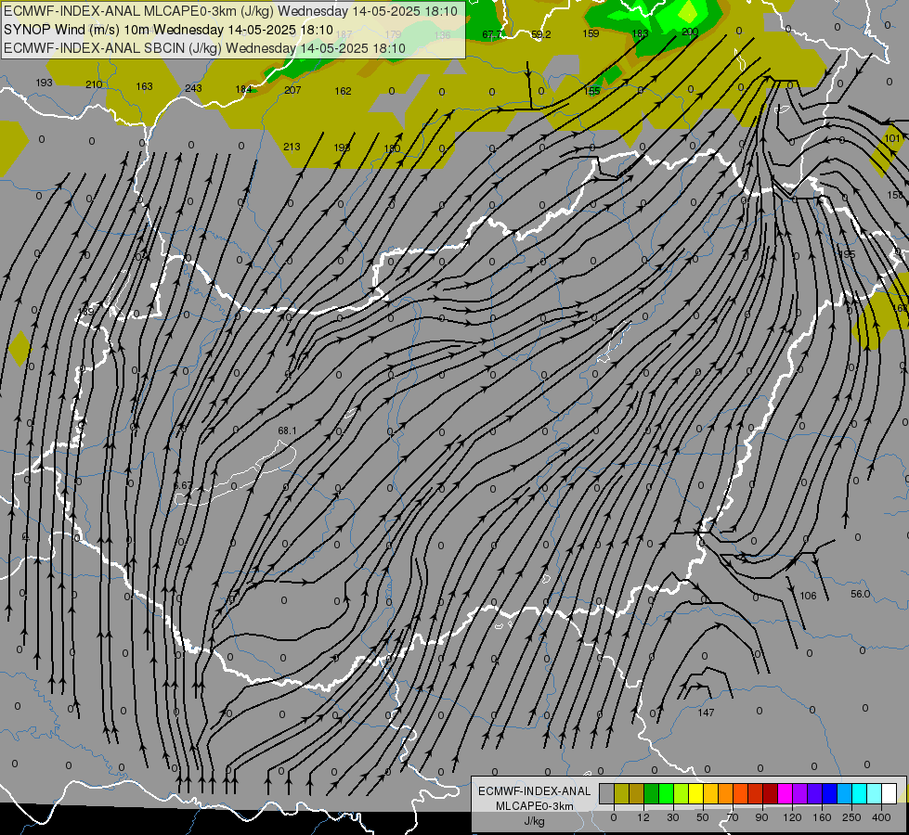909x835 pixels.
Task: Click the 147 value on the map
Action: [x=706, y=713]
